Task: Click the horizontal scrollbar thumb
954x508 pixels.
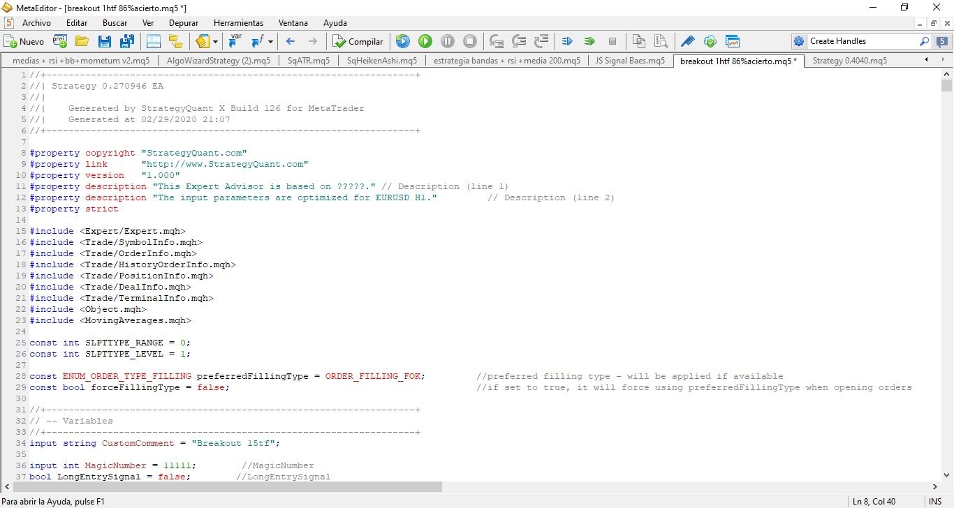Action: [x=227, y=486]
